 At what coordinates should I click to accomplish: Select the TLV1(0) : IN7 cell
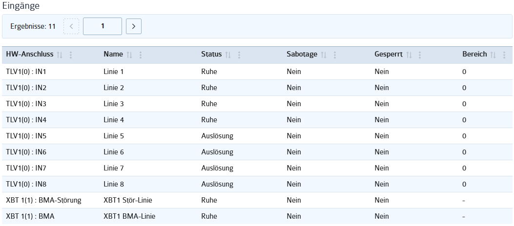tap(26, 168)
